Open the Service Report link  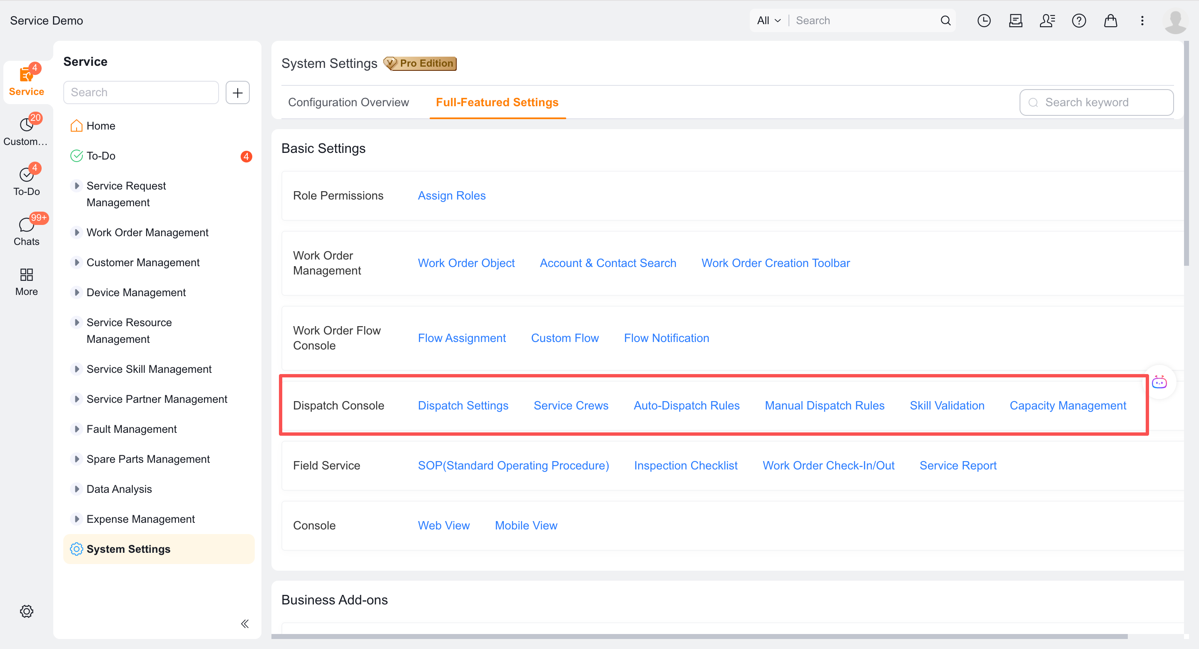(958, 466)
